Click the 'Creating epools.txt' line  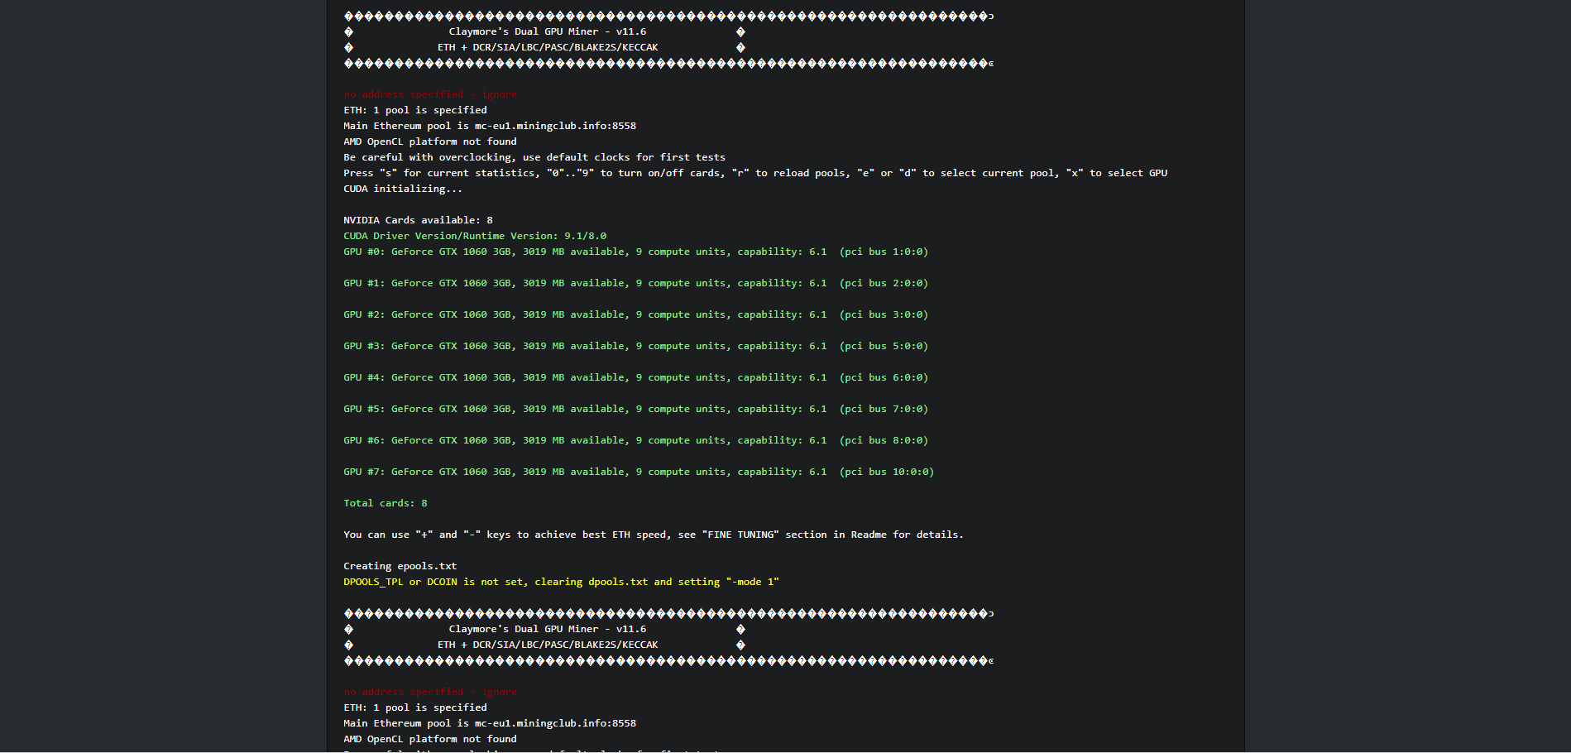click(x=400, y=566)
